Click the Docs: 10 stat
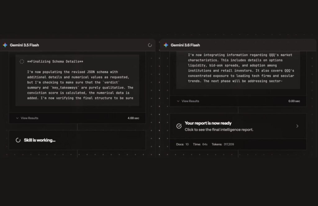This screenshot has width=318, height=206. pyautogui.click(x=182, y=144)
